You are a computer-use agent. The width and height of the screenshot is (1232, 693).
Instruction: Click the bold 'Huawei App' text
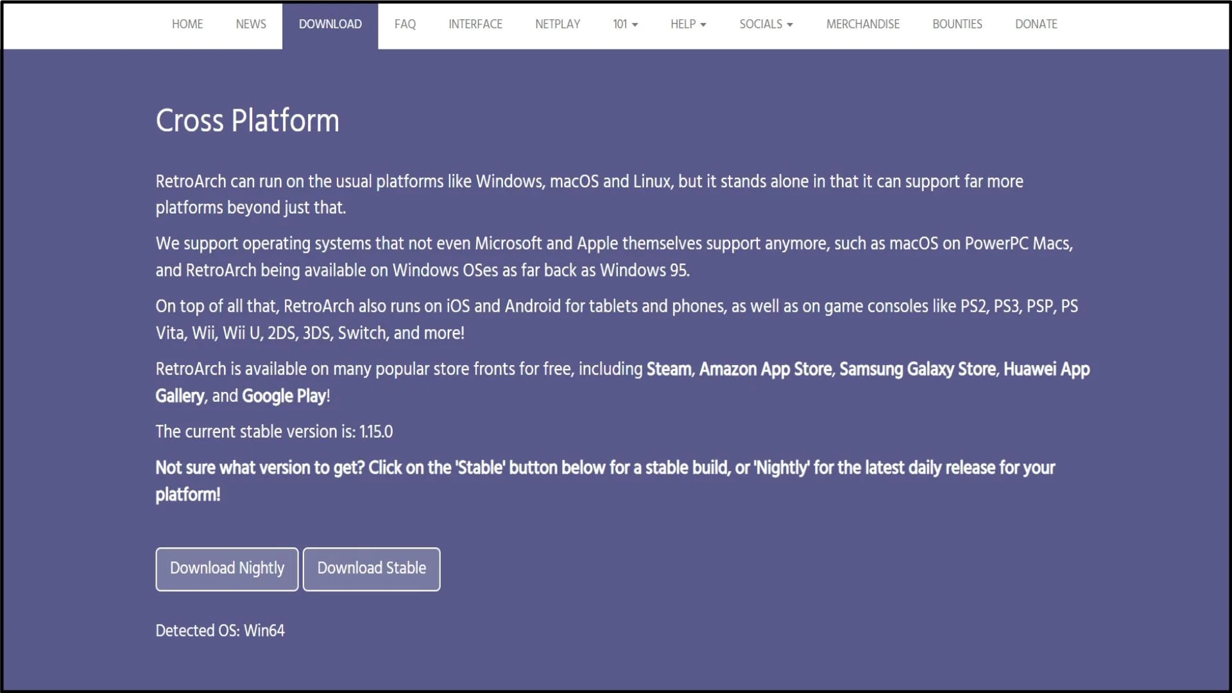tap(1047, 370)
